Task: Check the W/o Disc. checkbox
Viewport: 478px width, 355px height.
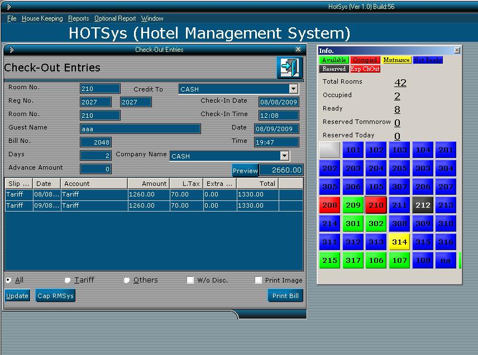Action: (190, 280)
